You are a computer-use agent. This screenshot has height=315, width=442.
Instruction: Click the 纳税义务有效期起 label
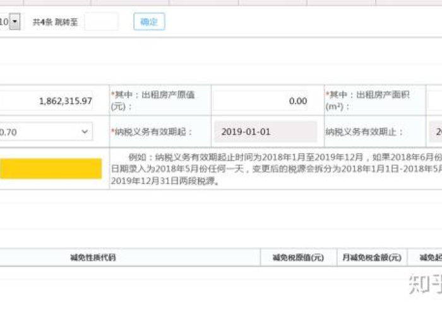tap(152, 132)
